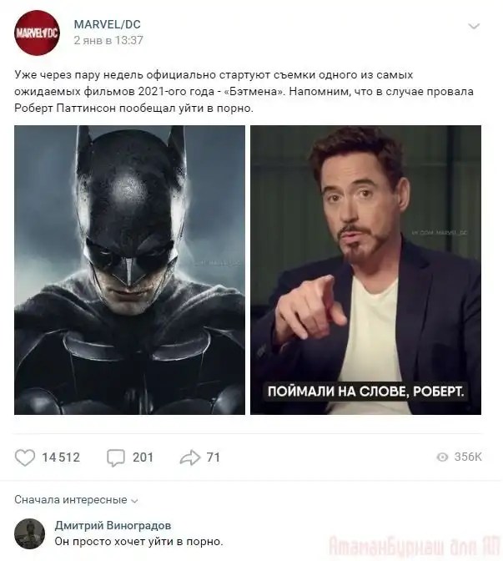Open the Сначала интересные sort dropdown
This screenshot has width=503, height=561.
76,500
